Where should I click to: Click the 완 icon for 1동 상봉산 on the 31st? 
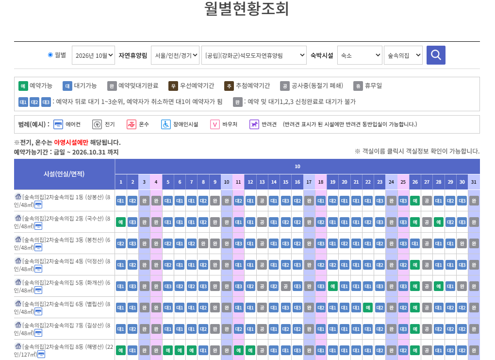(x=474, y=201)
